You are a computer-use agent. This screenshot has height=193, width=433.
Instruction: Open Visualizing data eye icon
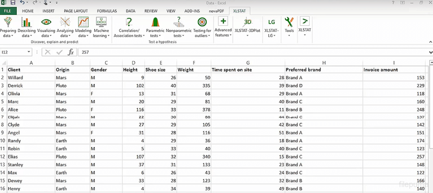[x=46, y=23]
